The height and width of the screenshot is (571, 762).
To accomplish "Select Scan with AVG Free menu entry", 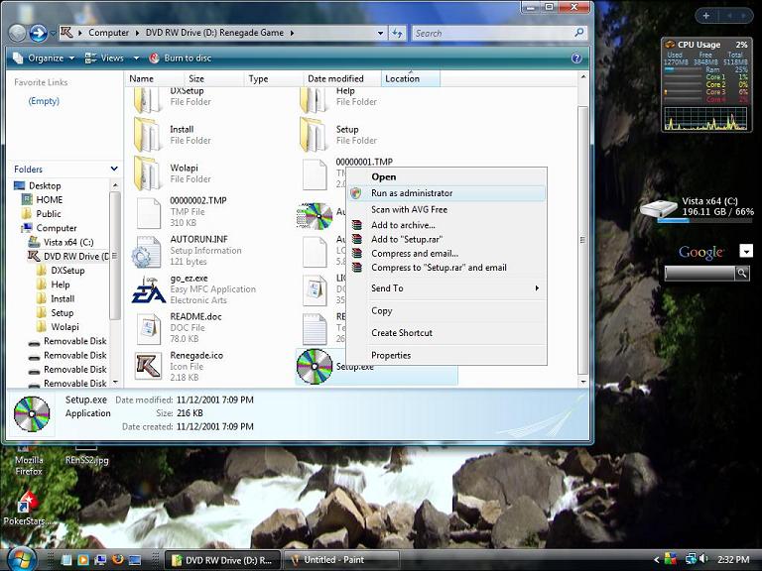I will (x=409, y=209).
